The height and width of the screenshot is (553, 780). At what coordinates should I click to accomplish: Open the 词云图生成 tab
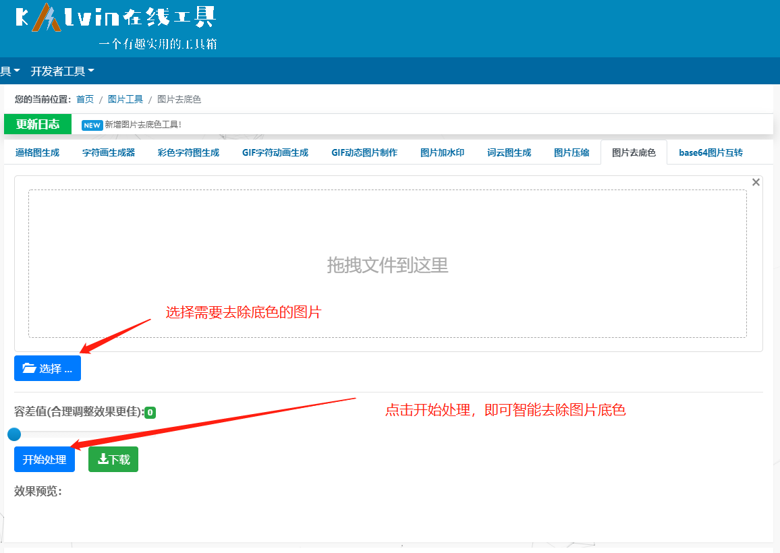point(508,152)
